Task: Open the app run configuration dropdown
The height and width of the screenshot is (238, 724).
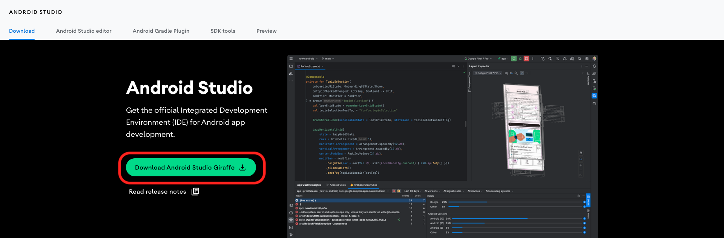Action: (x=503, y=59)
